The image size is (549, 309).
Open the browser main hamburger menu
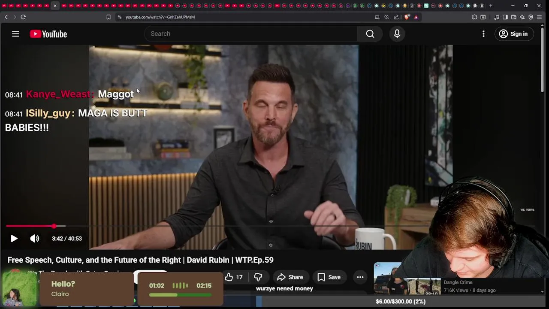click(540, 17)
